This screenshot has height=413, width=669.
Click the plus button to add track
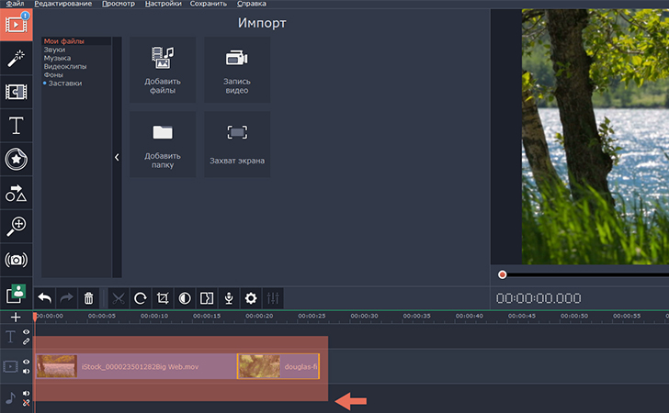coord(15,317)
